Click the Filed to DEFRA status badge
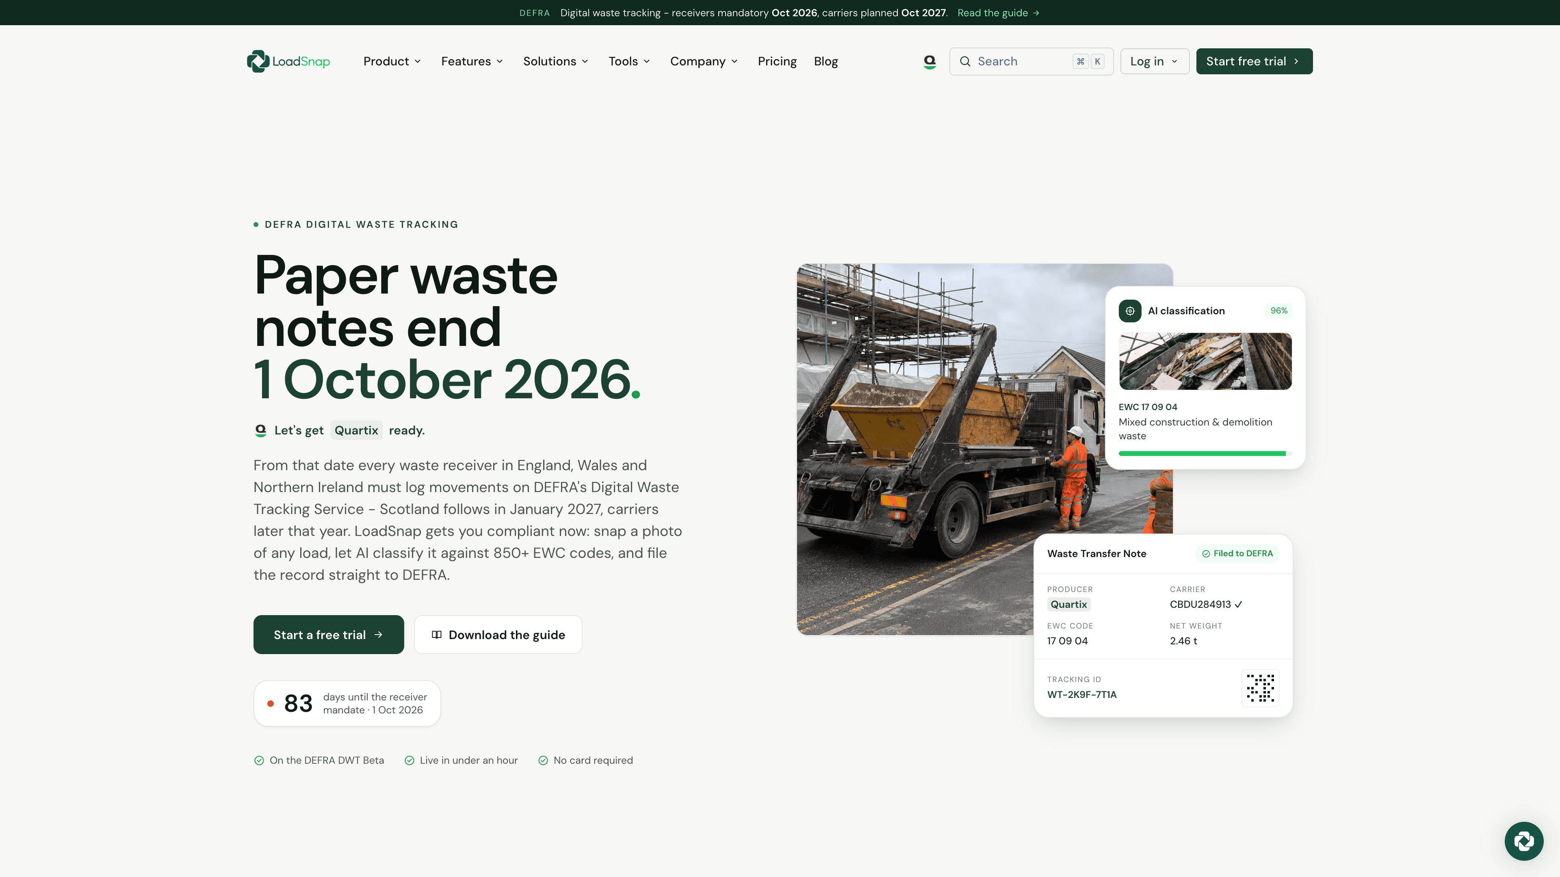Viewport: 1560px width, 877px height. click(1237, 553)
